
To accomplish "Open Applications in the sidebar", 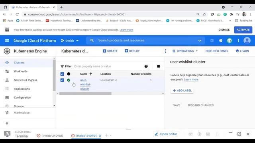I will (22, 89).
